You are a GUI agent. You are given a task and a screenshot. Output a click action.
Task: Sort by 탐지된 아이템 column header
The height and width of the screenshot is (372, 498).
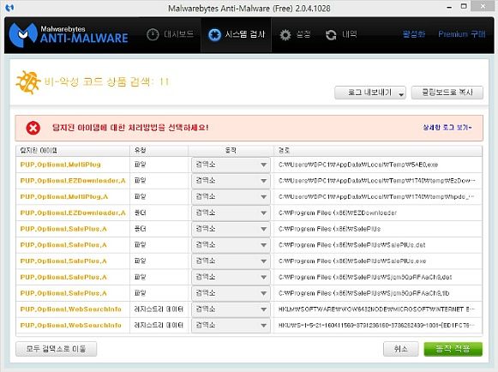coord(73,151)
